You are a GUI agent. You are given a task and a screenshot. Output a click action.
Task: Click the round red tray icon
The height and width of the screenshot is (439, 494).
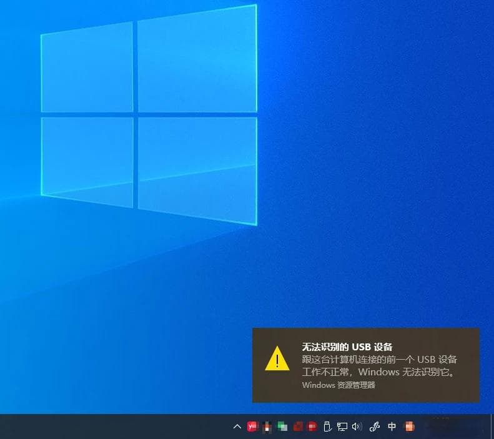coord(312,427)
